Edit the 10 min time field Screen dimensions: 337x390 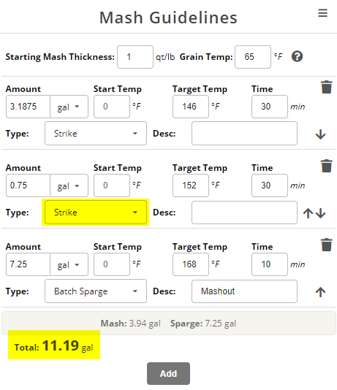pos(270,264)
